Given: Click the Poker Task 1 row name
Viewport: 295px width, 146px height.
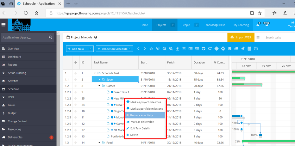Looking at the screenshot, I should [121, 92].
